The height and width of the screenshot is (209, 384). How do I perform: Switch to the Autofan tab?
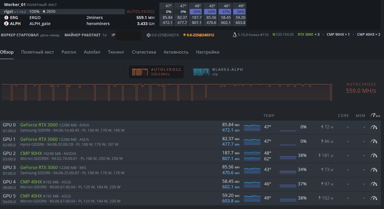[92, 52]
